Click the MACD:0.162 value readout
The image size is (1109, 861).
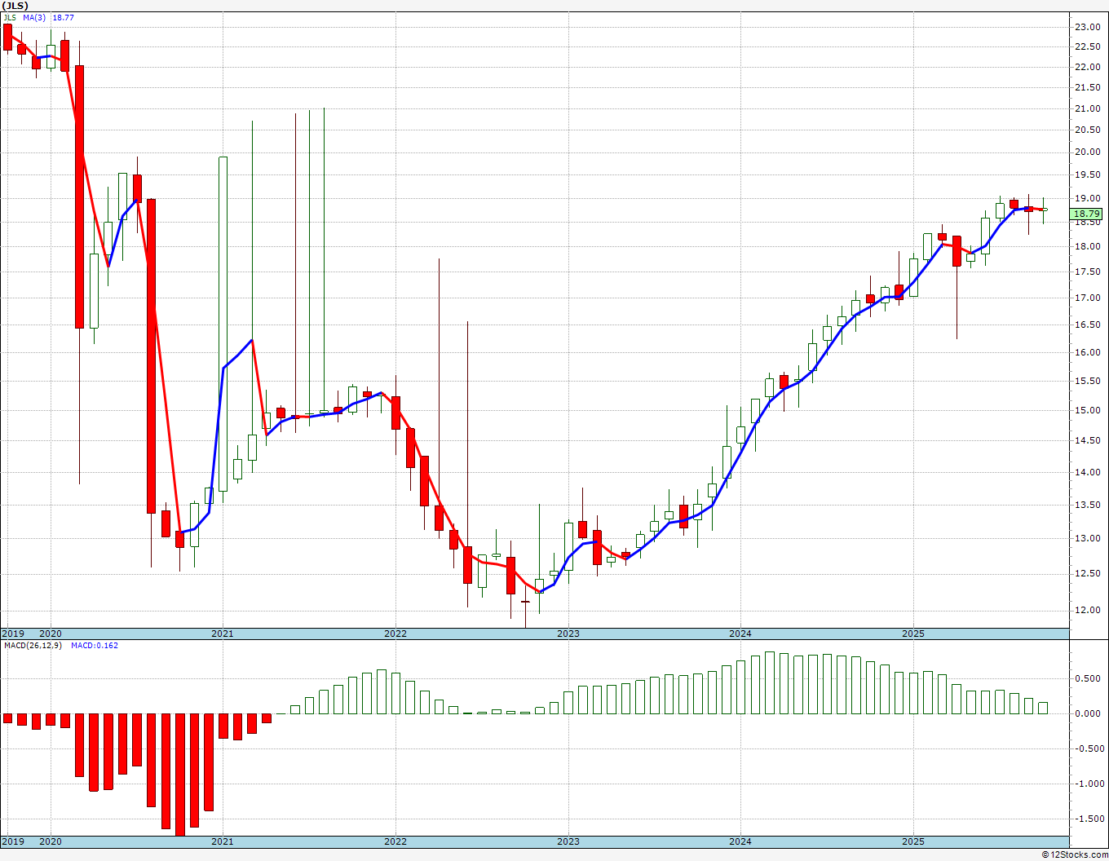click(95, 646)
